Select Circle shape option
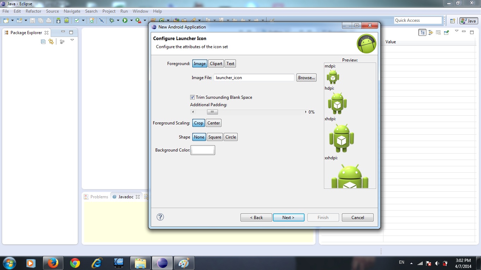The image size is (481, 270). (231, 137)
